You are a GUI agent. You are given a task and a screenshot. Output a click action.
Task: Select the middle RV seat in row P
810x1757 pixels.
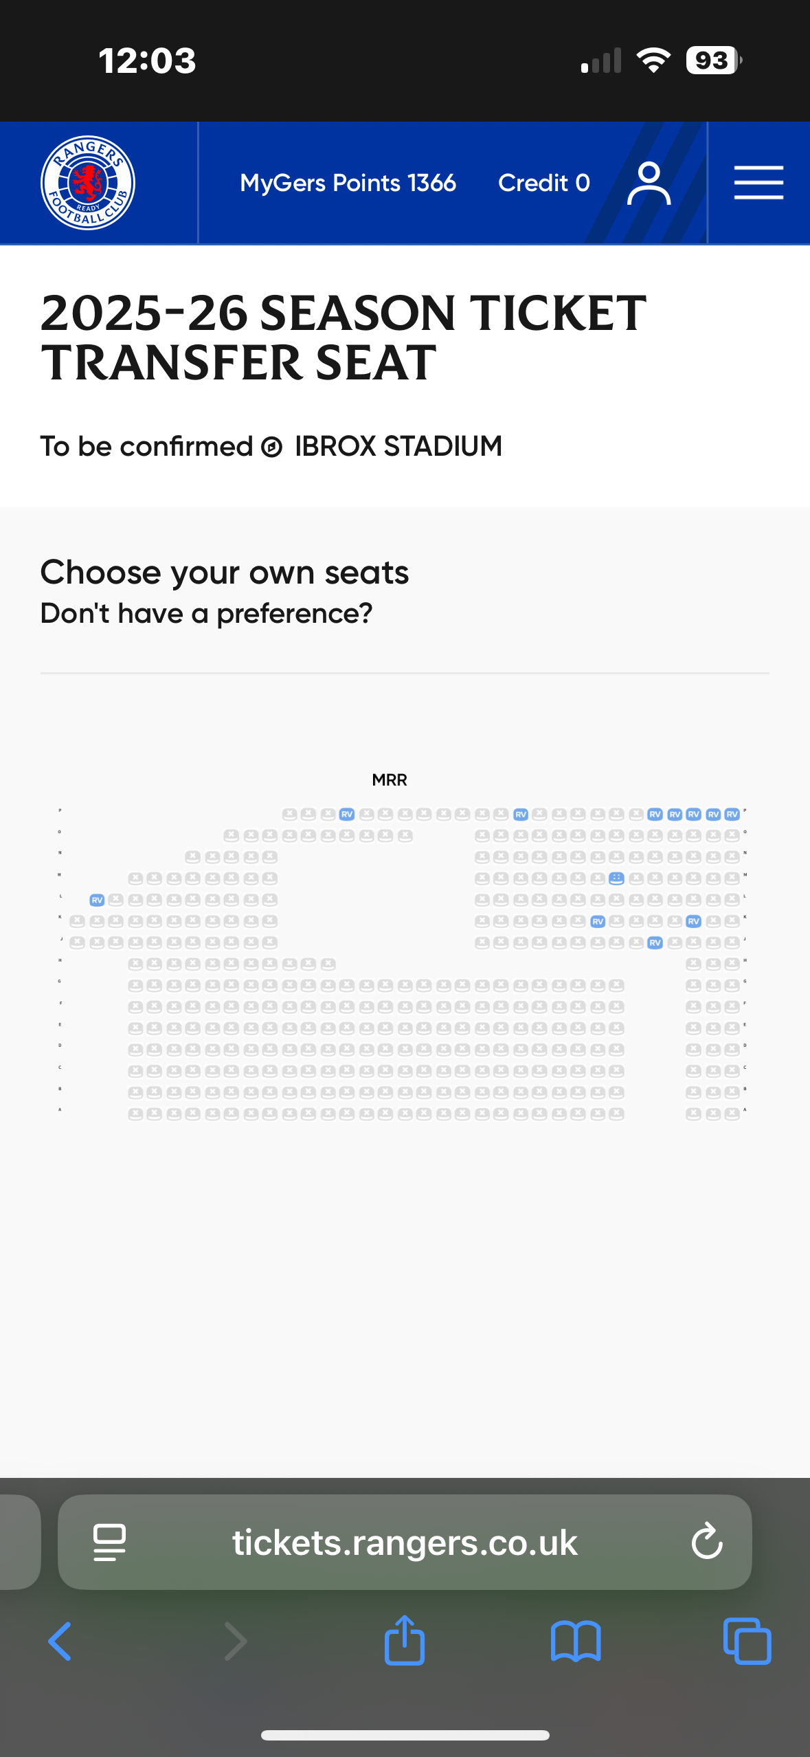click(x=521, y=815)
